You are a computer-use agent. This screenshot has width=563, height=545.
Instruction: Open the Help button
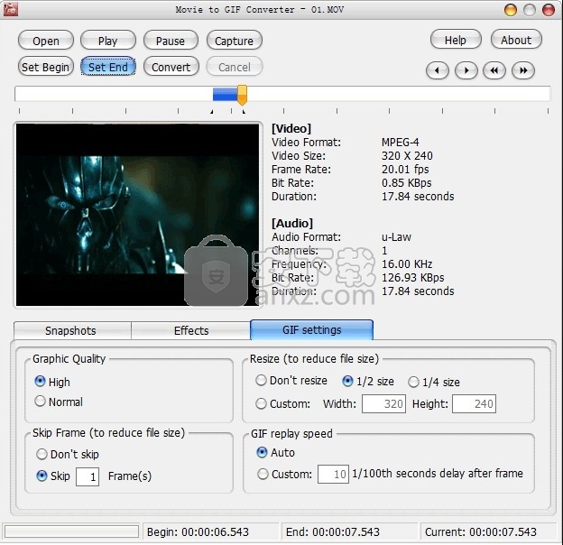pyautogui.click(x=456, y=40)
